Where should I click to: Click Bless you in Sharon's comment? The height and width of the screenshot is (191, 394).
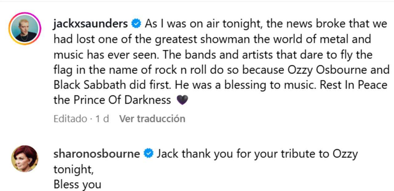(x=77, y=184)
